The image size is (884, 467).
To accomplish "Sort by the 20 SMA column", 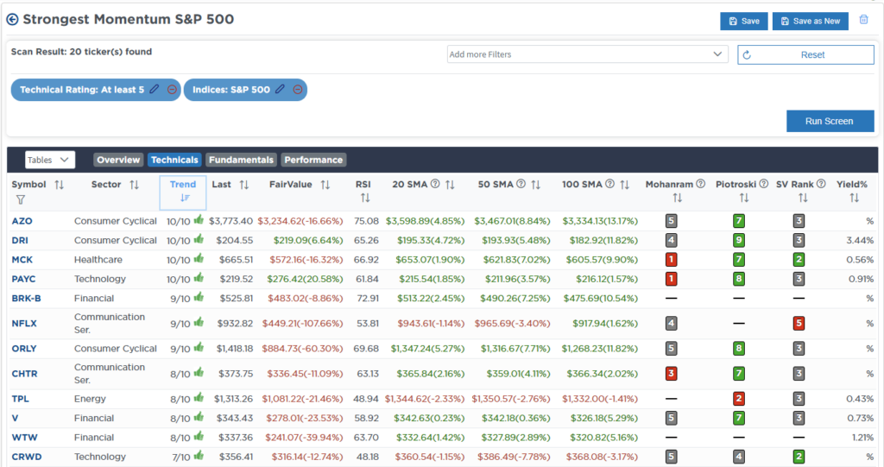I will pyautogui.click(x=450, y=185).
